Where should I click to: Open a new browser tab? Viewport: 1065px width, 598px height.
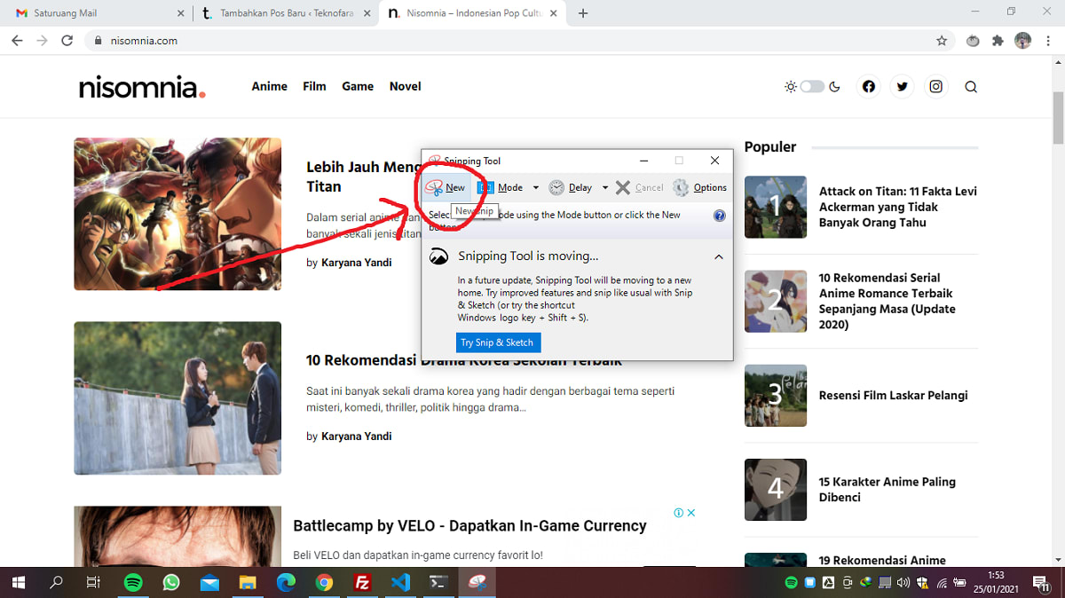click(583, 13)
